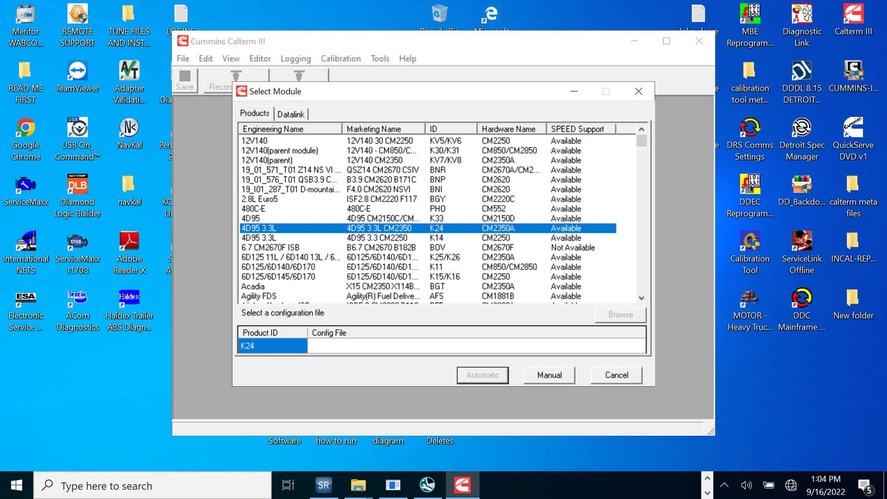Screen dimensions: 887x499
Task: Open Adapter Validation tool icon
Action: (129, 82)
